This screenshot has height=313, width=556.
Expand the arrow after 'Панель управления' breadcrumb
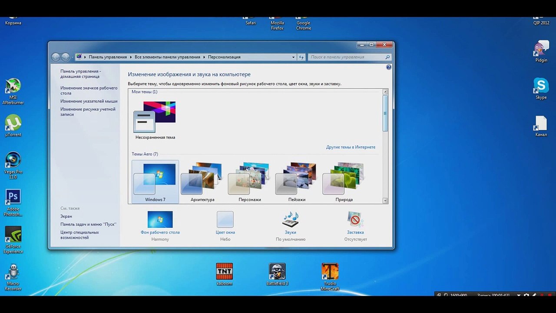tap(131, 57)
